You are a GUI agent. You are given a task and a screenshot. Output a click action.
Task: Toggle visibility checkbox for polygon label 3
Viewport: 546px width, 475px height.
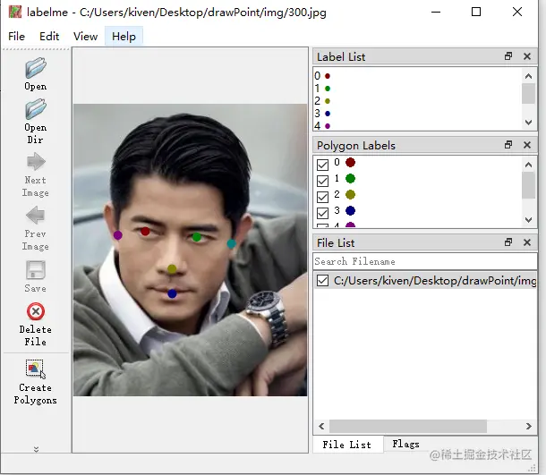323,213
